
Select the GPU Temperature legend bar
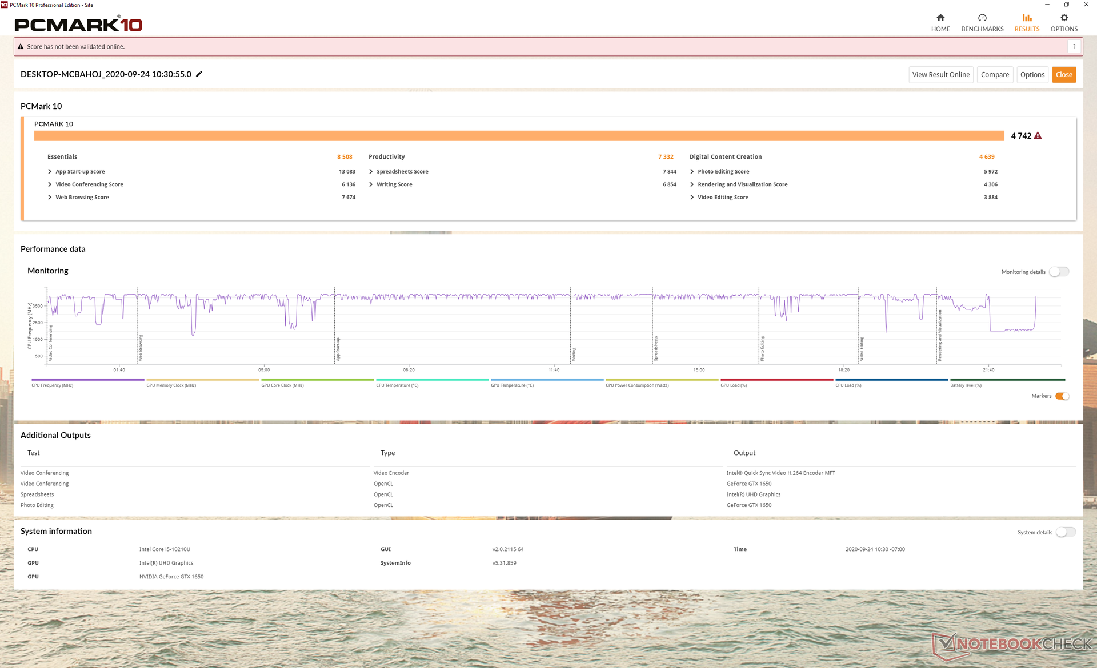pos(547,380)
